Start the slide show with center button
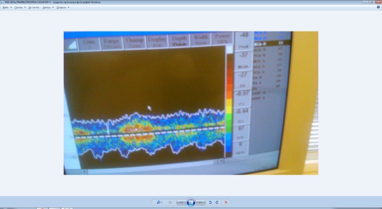This screenshot has width=382, height=209. (191, 202)
